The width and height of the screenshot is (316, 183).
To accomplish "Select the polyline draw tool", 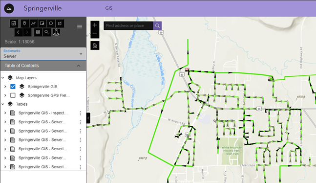I will click(33, 23).
